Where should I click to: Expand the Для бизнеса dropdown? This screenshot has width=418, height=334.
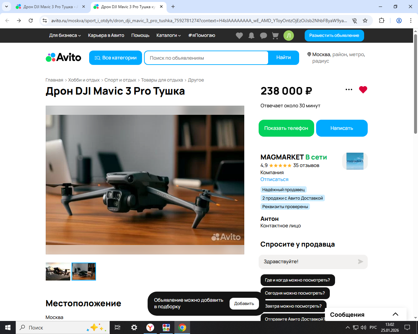65,36
